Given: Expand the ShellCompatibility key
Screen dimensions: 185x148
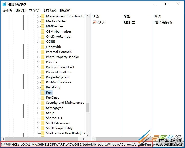Looking at the screenshot, I should coord(38,128).
